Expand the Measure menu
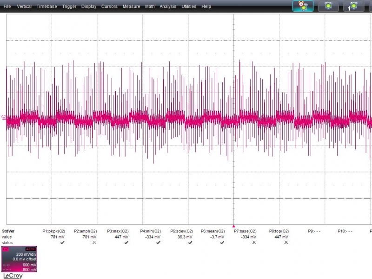372x279 pixels. click(x=131, y=7)
